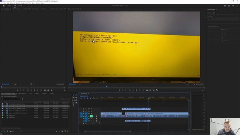This screenshot has height=135, width=240.
Task: Switch the Project panel to list view
Action: click(5, 131)
